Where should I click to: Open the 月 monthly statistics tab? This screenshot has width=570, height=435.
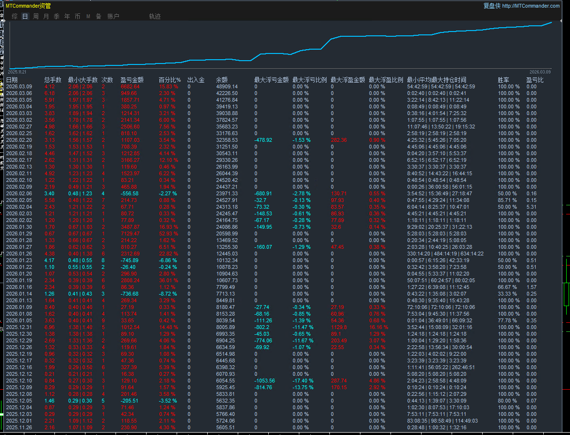(x=46, y=16)
